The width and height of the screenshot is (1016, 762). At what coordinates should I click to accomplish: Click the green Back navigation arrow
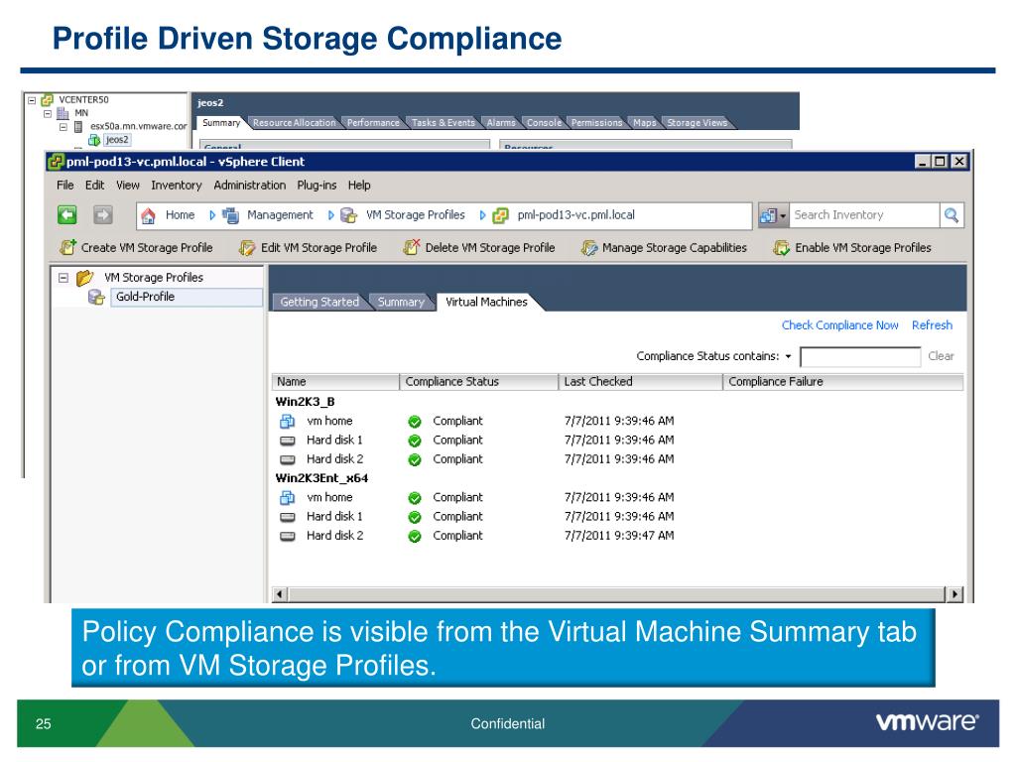pyautogui.click(x=66, y=214)
